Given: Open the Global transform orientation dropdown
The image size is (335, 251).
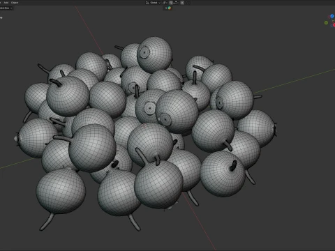Looking at the screenshot, I should pos(155,3).
